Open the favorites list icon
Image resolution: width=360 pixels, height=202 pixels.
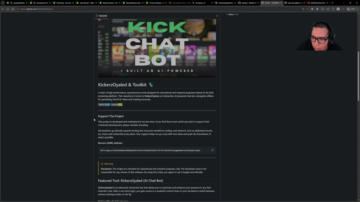click(328, 9)
